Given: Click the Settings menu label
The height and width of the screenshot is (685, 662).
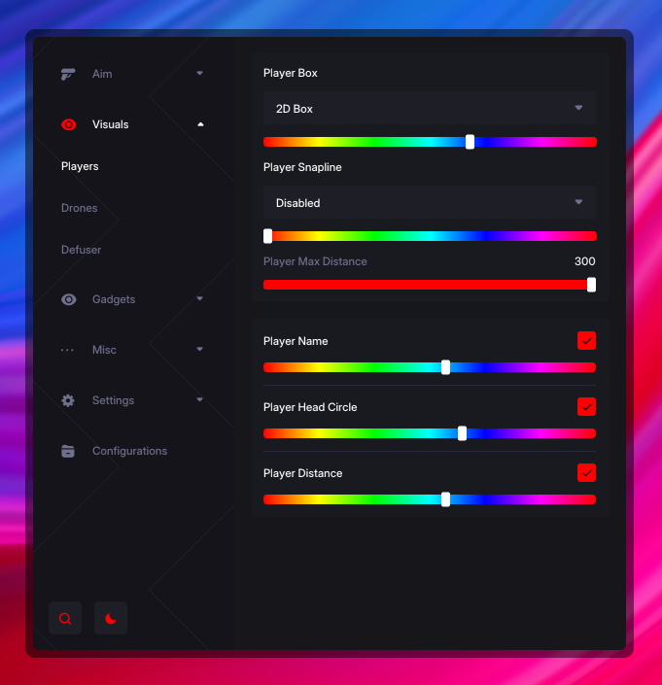Looking at the screenshot, I should point(113,400).
